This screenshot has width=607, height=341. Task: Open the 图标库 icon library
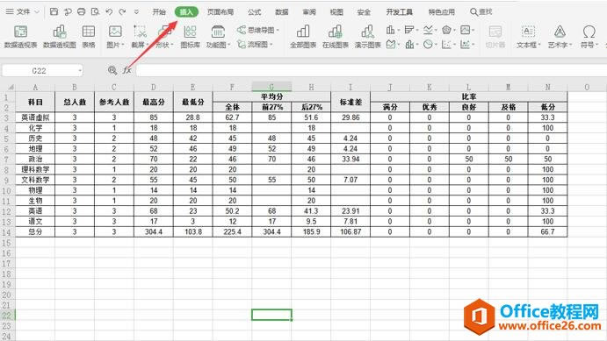[x=190, y=37]
